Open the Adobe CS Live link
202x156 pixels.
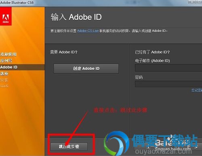(x=88, y=31)
